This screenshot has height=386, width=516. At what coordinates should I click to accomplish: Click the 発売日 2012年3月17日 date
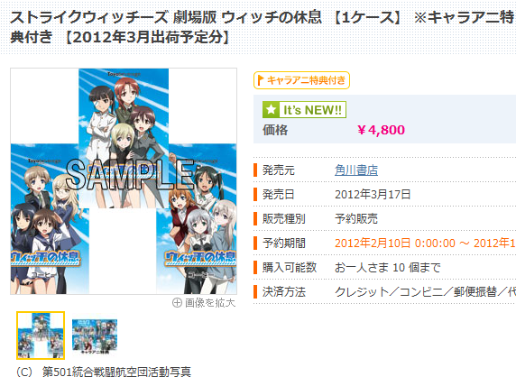click(x=373, y=194)
